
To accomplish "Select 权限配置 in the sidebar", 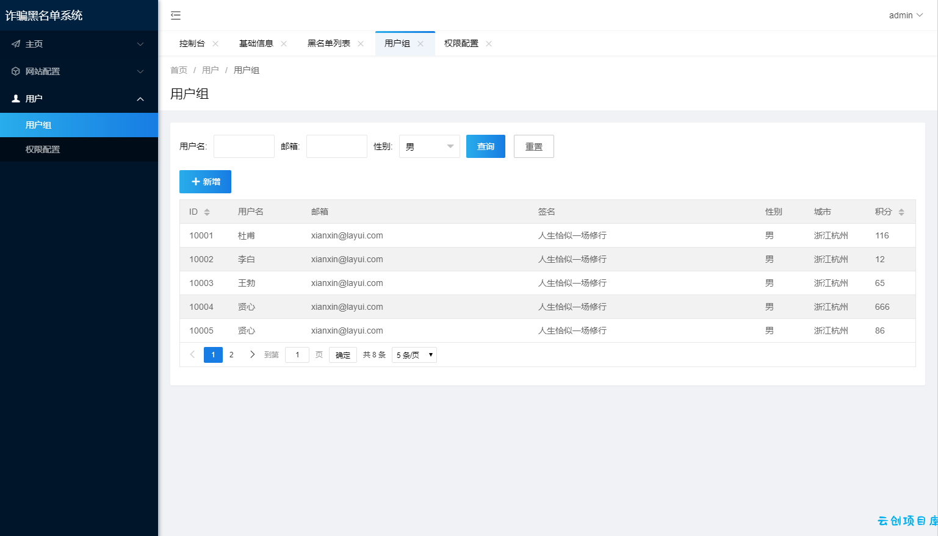I will 79,149.
